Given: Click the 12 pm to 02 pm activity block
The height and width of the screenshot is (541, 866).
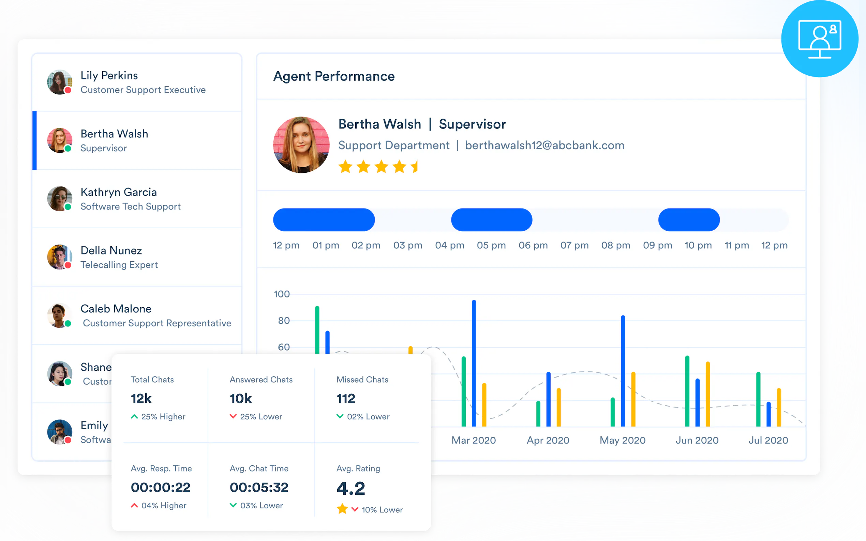Looking at the screenshot, I should [324, 220].
